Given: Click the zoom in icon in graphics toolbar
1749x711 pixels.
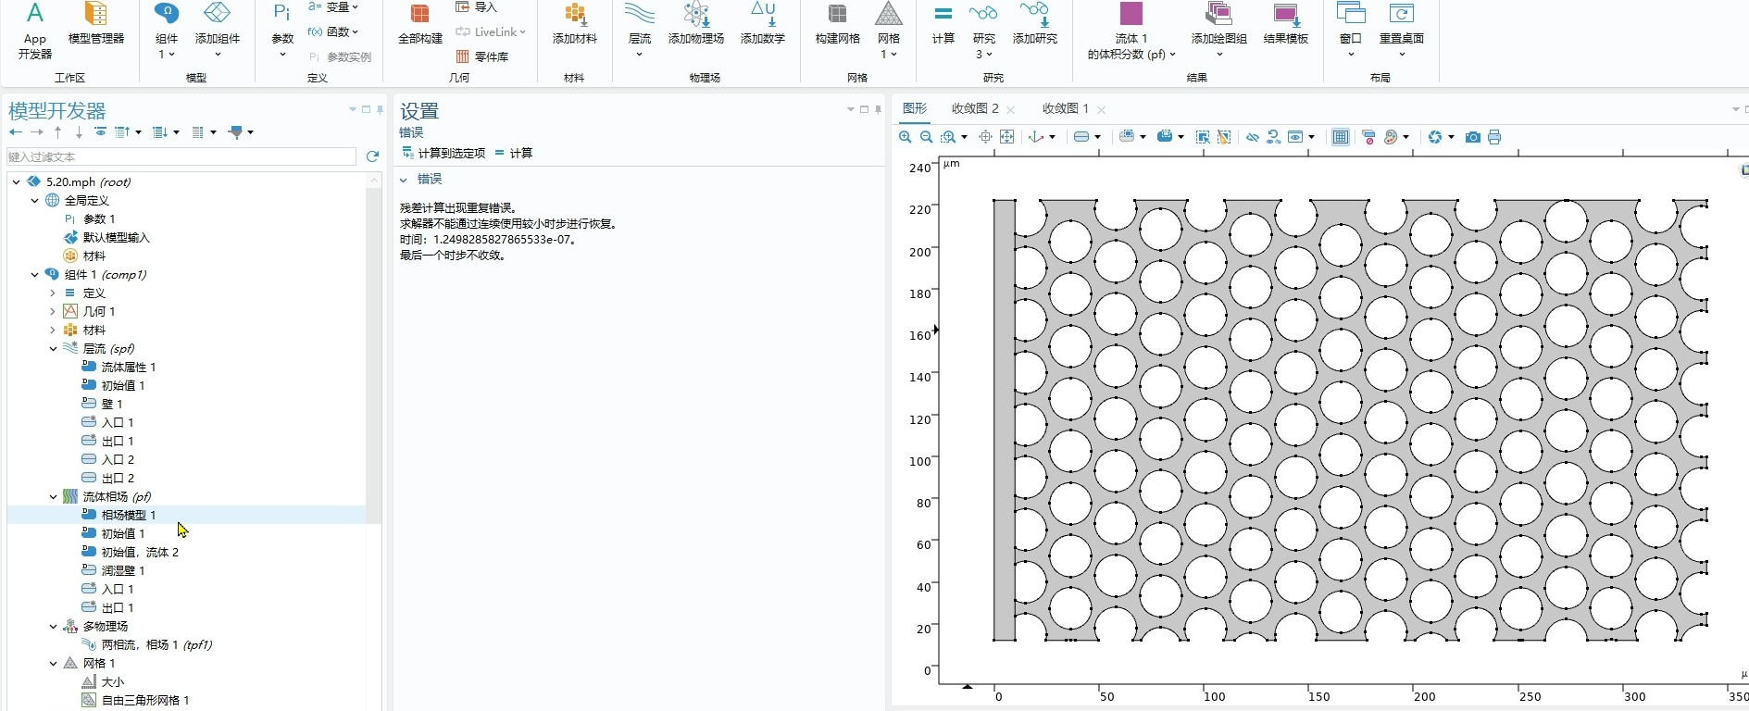Looking at the screenshot, I should click(905, 137).
